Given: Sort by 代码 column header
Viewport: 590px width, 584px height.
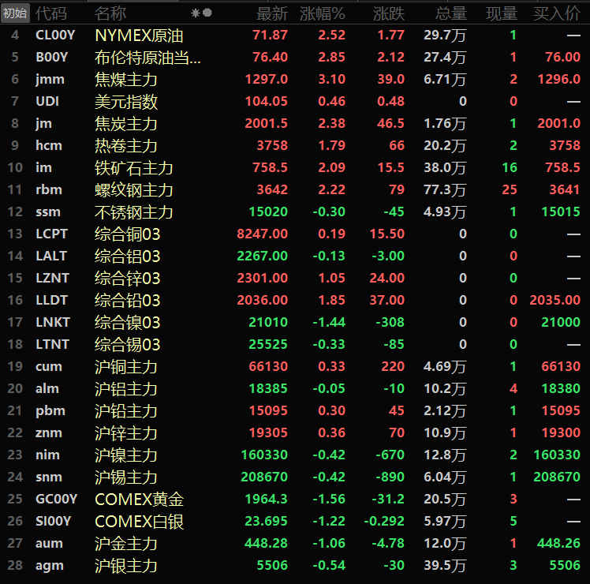Looking at the screenshot, I should (x=51, y=13).
